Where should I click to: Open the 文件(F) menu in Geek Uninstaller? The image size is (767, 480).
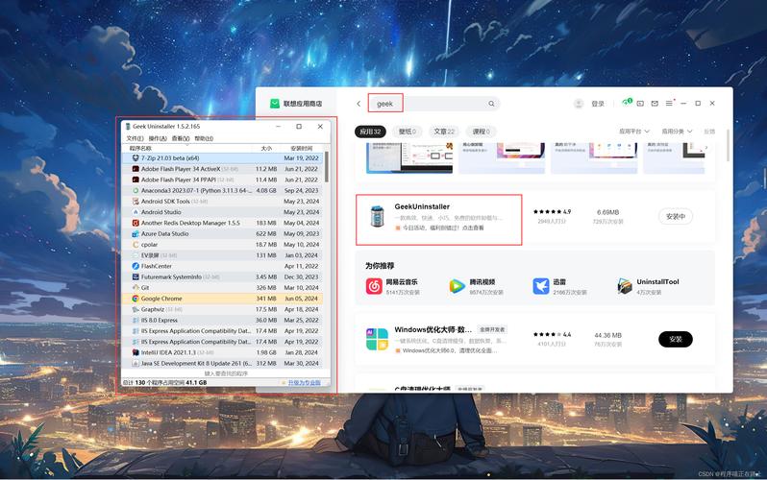(135, 138)
